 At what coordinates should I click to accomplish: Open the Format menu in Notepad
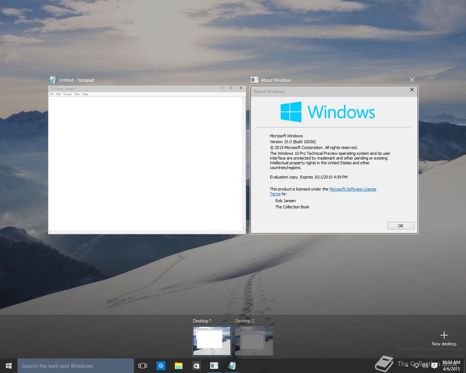coord(67,94)
